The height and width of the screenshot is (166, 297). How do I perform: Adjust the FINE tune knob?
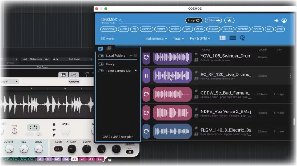click(x=14, y=131)
